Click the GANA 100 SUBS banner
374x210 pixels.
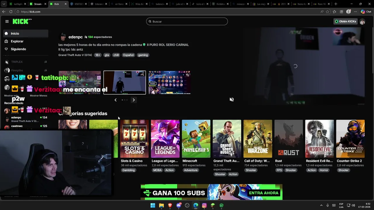coord(212,192)
